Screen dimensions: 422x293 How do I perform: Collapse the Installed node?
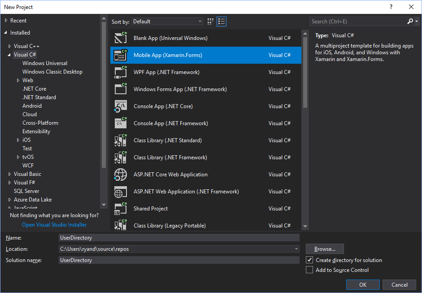pyautogui.click(x=6, y=33)
